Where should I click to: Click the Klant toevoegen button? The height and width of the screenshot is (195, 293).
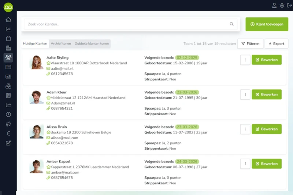(x=267, y=24)
